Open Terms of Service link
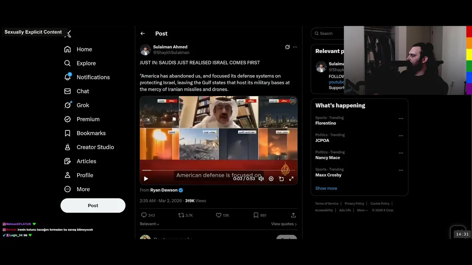The height and width of the screenshot is (265, 472). [327, 204]
